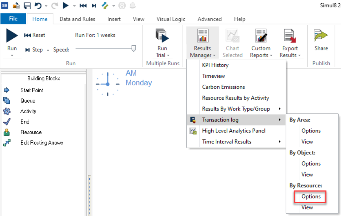Choose Edit Routing Arrows tool
The image size is (341, 216).
(x=42, y=143)
